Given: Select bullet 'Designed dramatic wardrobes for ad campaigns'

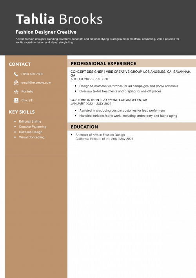Looking at the screenshot, I should [129, 86].
